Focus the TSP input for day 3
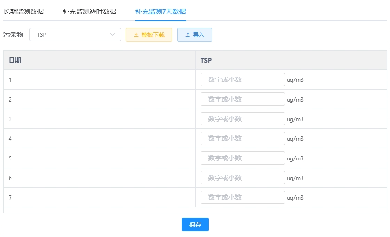The width and height of the screenshot is (390, 237). [x=243, y=119]
